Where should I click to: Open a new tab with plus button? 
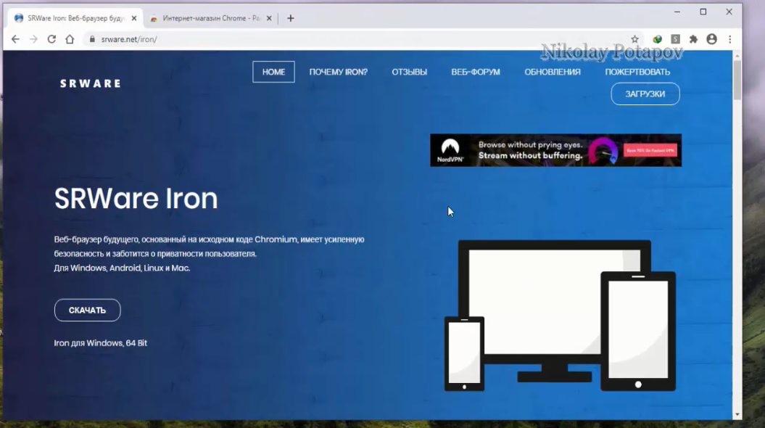(290, 18)
